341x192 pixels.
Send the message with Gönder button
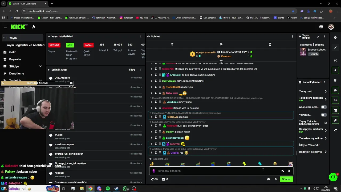(x=286, y=179)
